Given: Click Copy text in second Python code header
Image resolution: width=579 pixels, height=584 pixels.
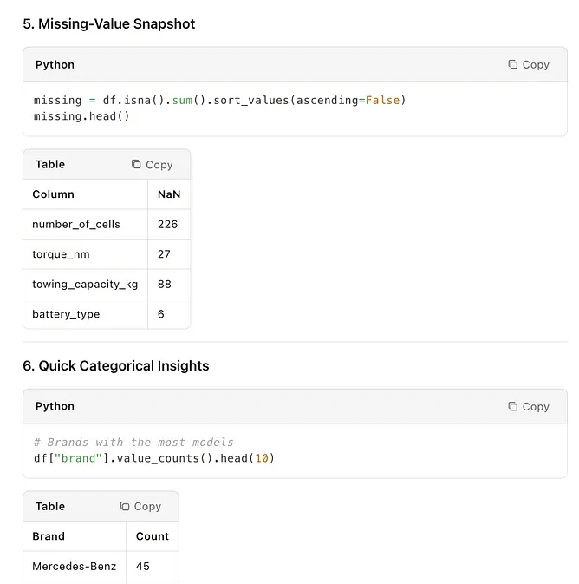Looking at the screenshot, I should [536, 407].
